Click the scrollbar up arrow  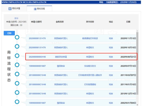tap(137, 31)
